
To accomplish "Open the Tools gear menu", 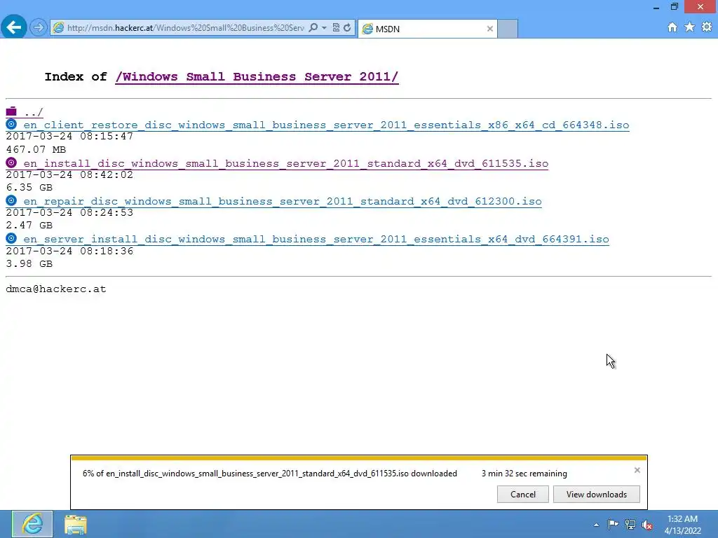I will 707,27.
